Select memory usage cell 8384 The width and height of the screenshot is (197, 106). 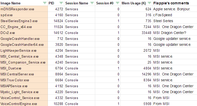pyautogui.click(x=137, y=80)
